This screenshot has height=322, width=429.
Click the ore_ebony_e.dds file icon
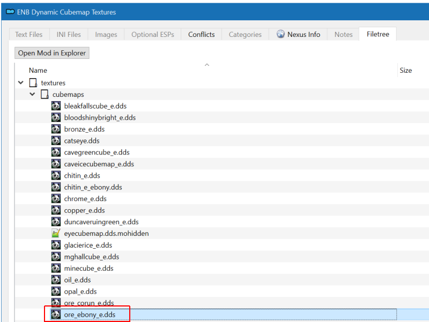pyautogui.click(x=56, y=315)
